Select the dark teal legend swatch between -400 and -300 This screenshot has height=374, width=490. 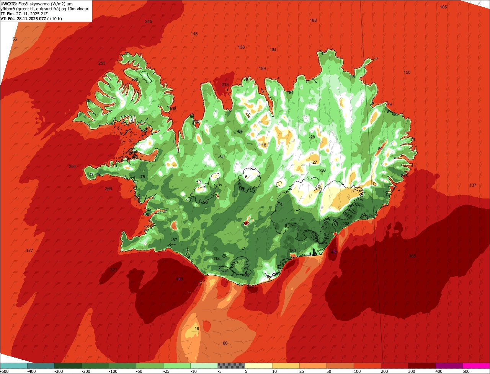(x=41, y=366)
